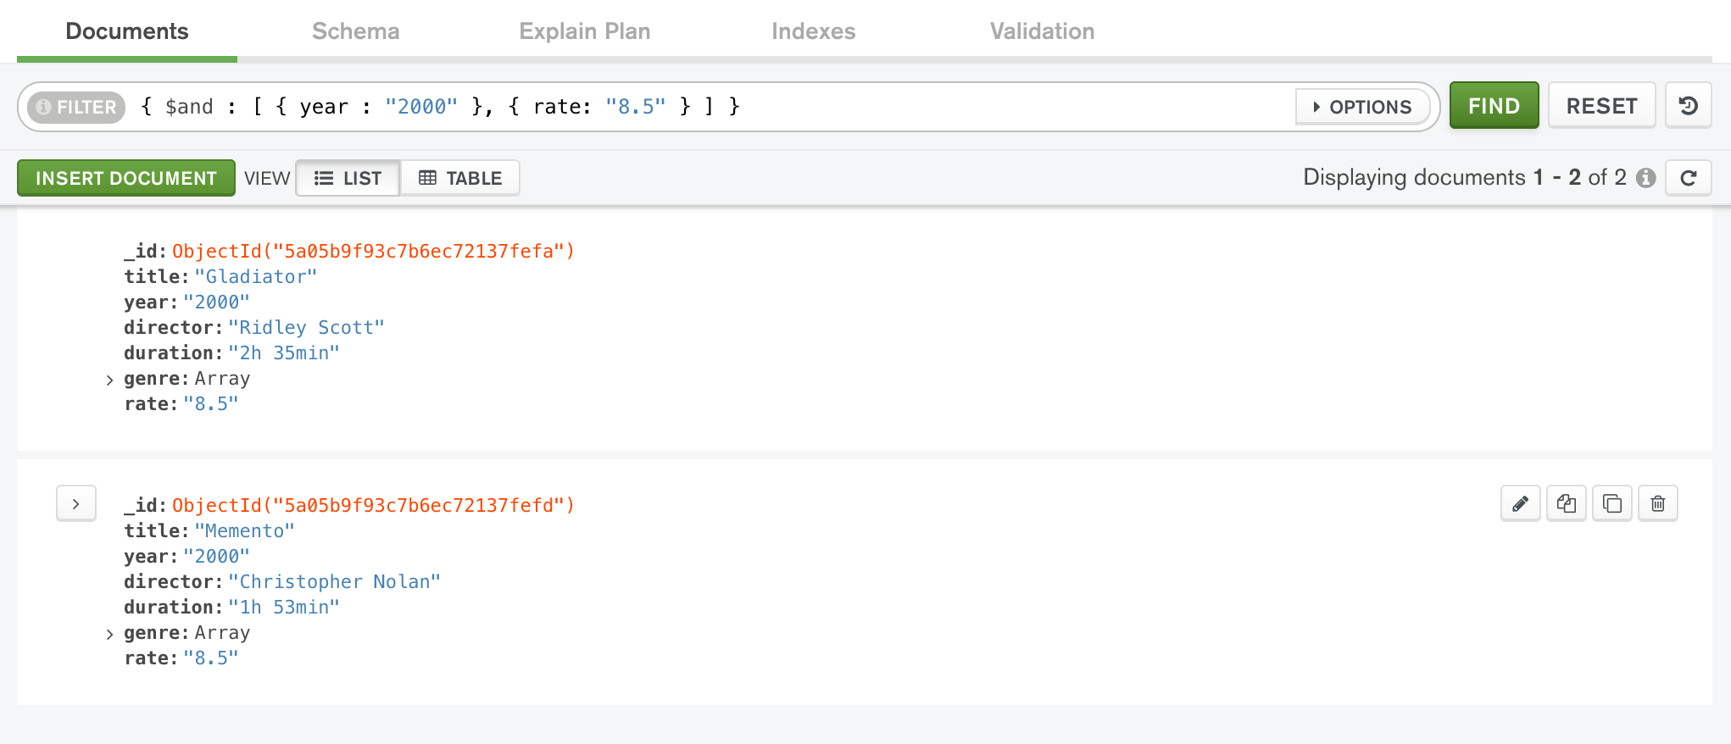Click the title value "Gladiator"
The width and height of the screenshot is (1731, 744).
[x=256, y=276]
